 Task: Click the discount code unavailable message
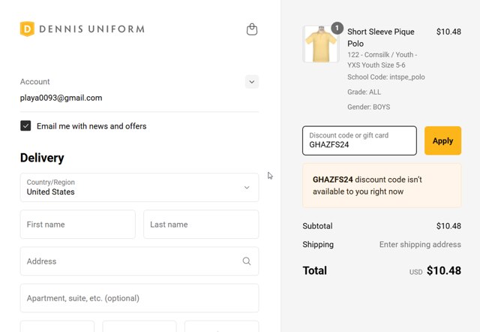(x=382, y=186)
